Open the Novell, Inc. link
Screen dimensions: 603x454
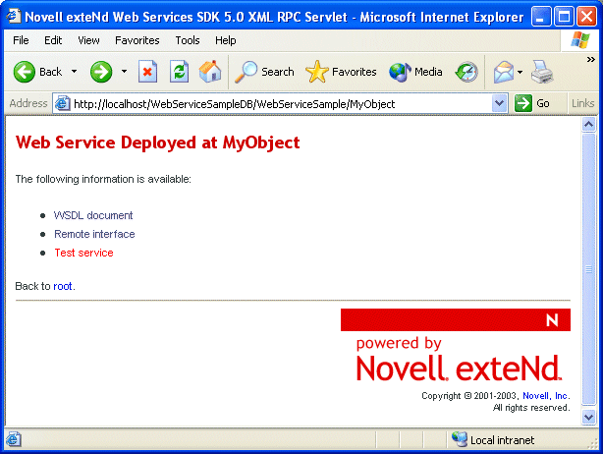[545, 396]
